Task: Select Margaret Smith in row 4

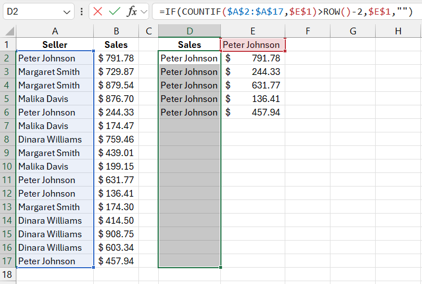Action: [x=55, y=85]
